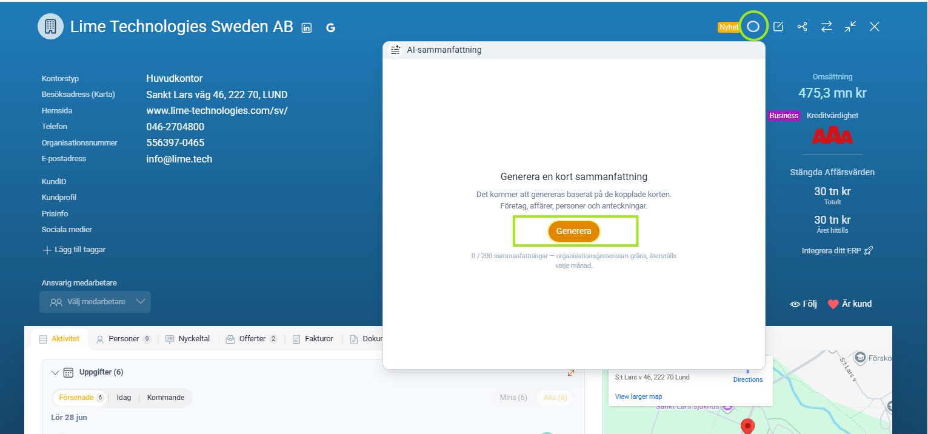Toggle Följ eye to follow company
This screenshot has height=434, width=928.
point(804,304)
